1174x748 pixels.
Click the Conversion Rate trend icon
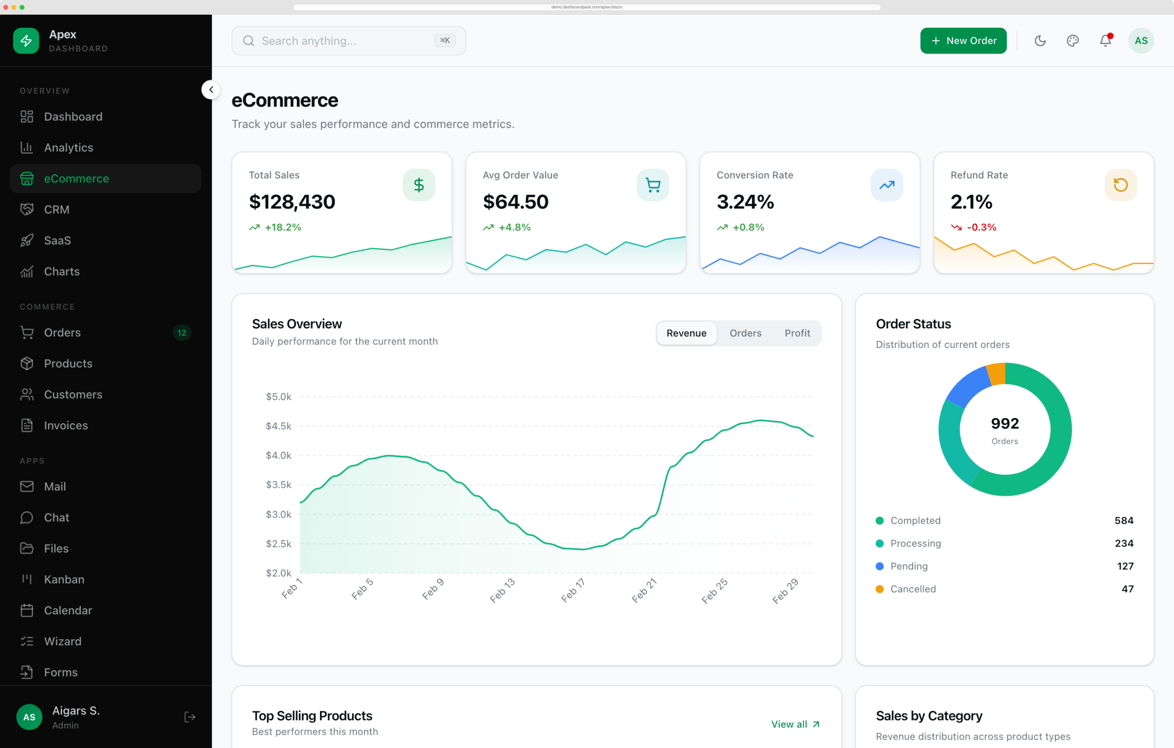(887, 185)
